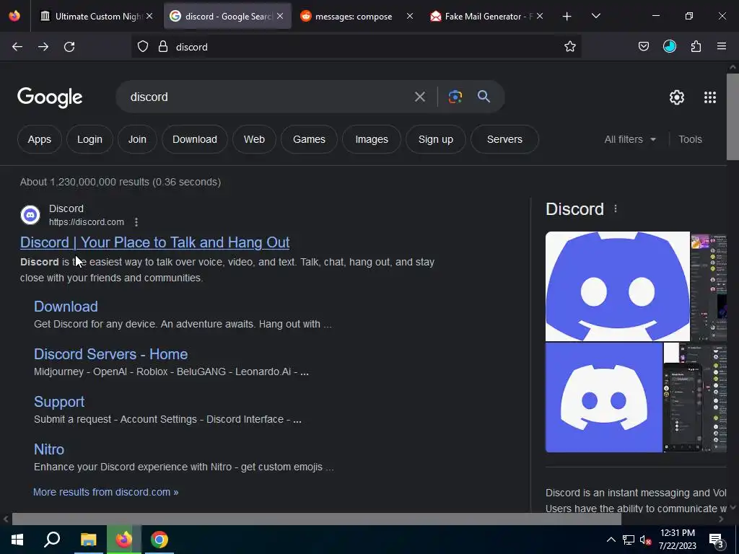
Task: Click the vertical scrollbar thumb
Action: (x=733, y=117)
